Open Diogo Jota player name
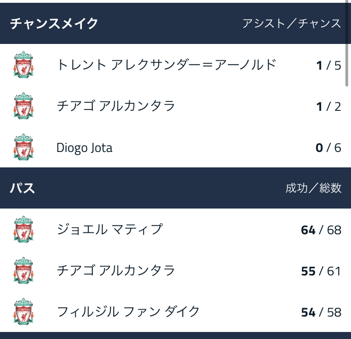Image resolution: width=351 pixels, height=339 pixels. click(x=84, y=148)
